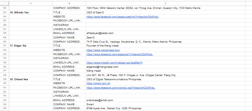Select the GMA Network Center address cell
Viewport: 252px width, 111px height.
pyautogui.click(x=166, y=8)
